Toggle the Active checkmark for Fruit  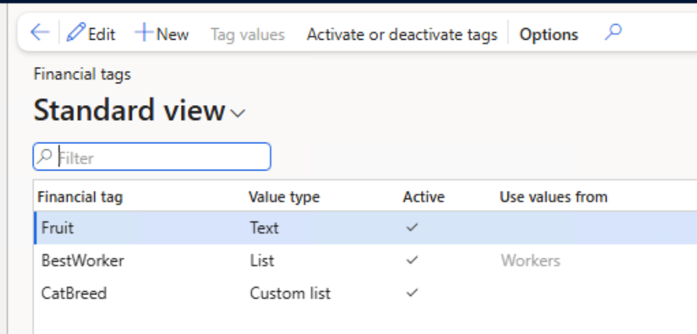point(412,227)
